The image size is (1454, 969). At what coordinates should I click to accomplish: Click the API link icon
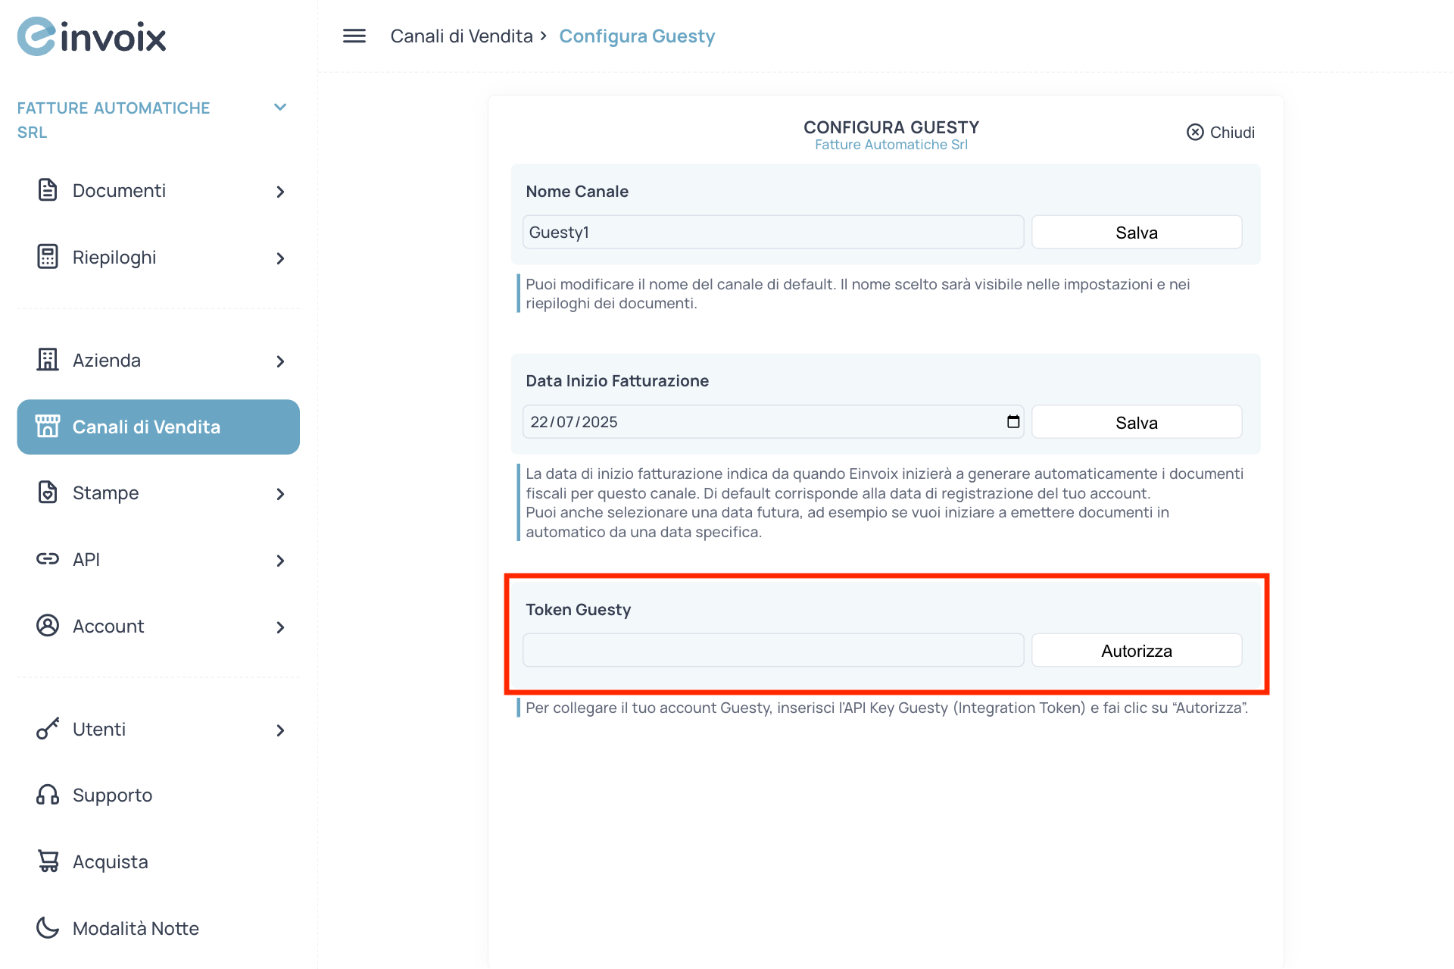point(47,559)
